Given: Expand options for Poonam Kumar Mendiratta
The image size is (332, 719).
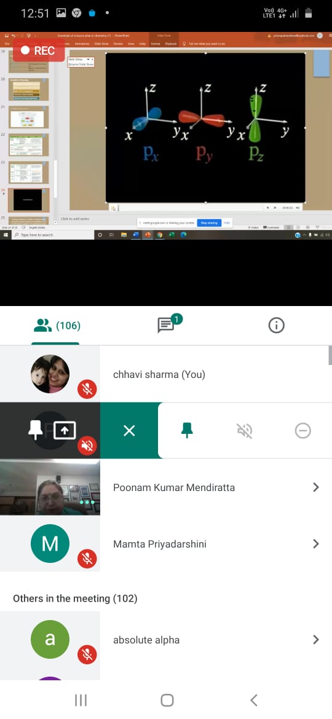Looking at the screenshot, I should (315, 487).
